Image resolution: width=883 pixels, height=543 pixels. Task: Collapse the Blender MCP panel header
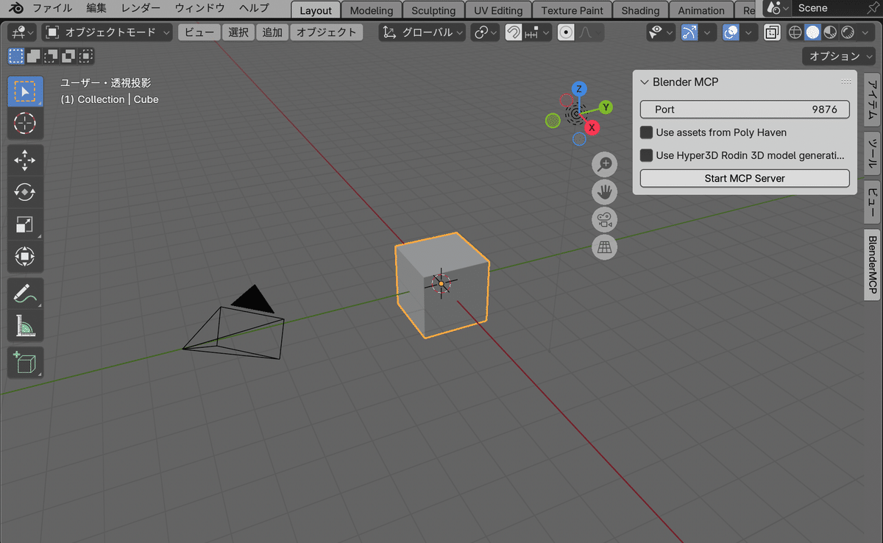tap(645, 82)
